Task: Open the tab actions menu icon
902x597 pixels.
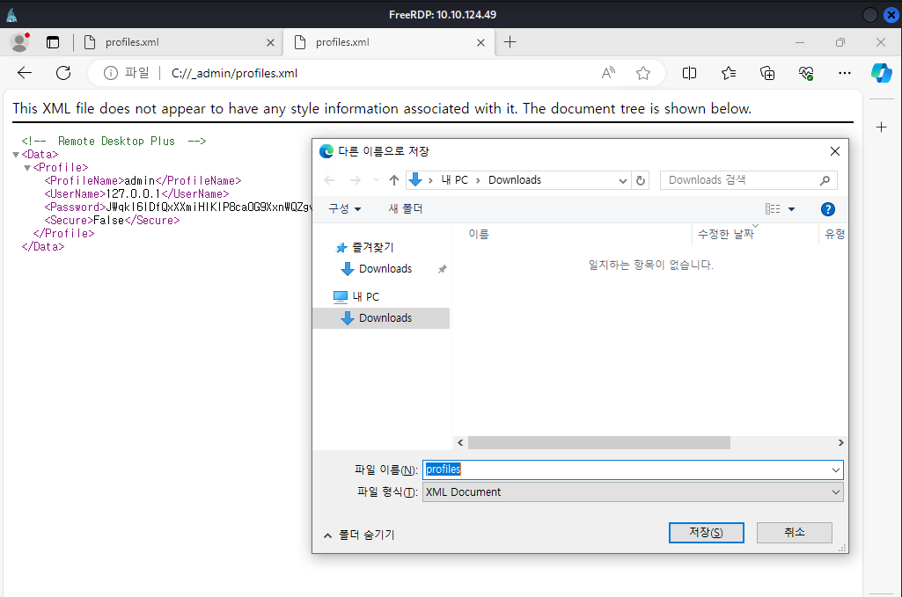Action: coord(53,42)
